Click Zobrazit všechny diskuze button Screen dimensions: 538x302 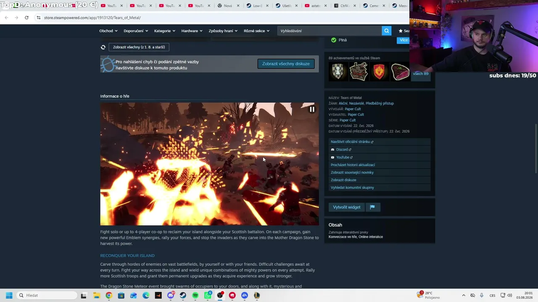click(x=286, y=64)
